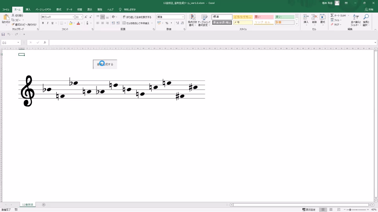
Task: Toggle Bold formatting
Action: coord(43,23)
